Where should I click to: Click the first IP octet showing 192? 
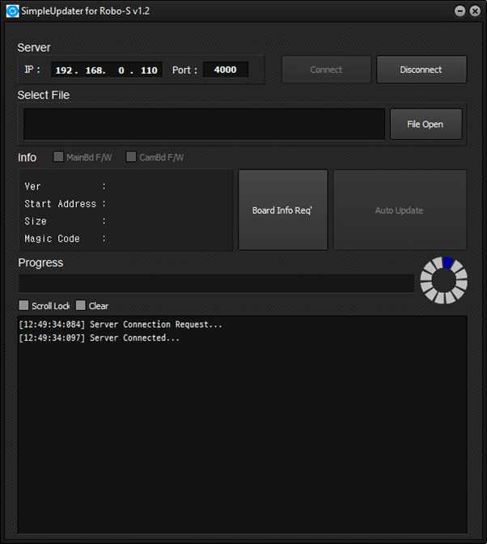(x=66, y=70)
